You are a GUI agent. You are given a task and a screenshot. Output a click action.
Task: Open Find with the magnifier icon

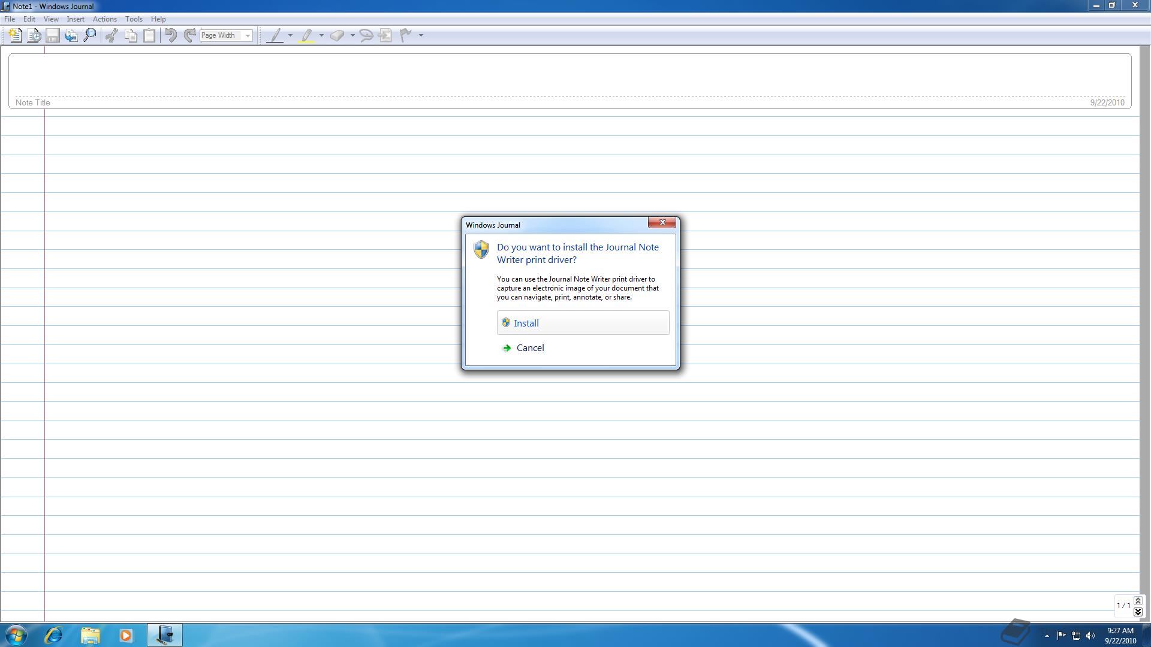pos(90,35)
